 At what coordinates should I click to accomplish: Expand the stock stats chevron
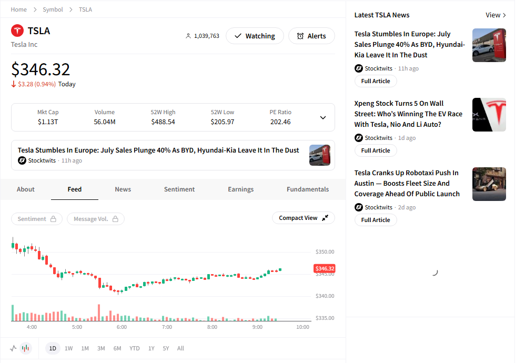[x=323, y=117]
